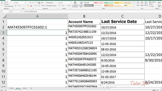Screen dimensions: 162x91
Task: Open the font size dropdown
Action: click(29, 3)
